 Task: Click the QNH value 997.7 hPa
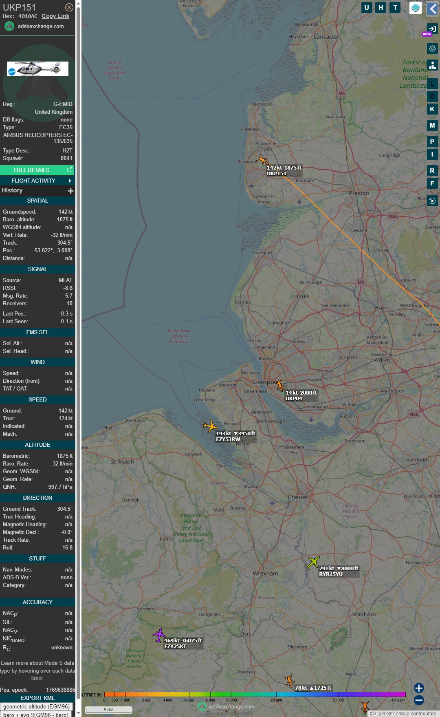(x=60, y=487)
